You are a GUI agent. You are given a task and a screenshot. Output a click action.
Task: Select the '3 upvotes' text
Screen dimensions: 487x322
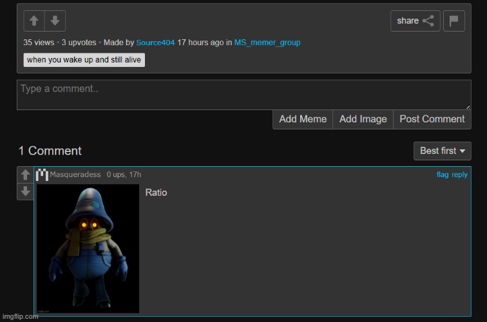point(79,43)
